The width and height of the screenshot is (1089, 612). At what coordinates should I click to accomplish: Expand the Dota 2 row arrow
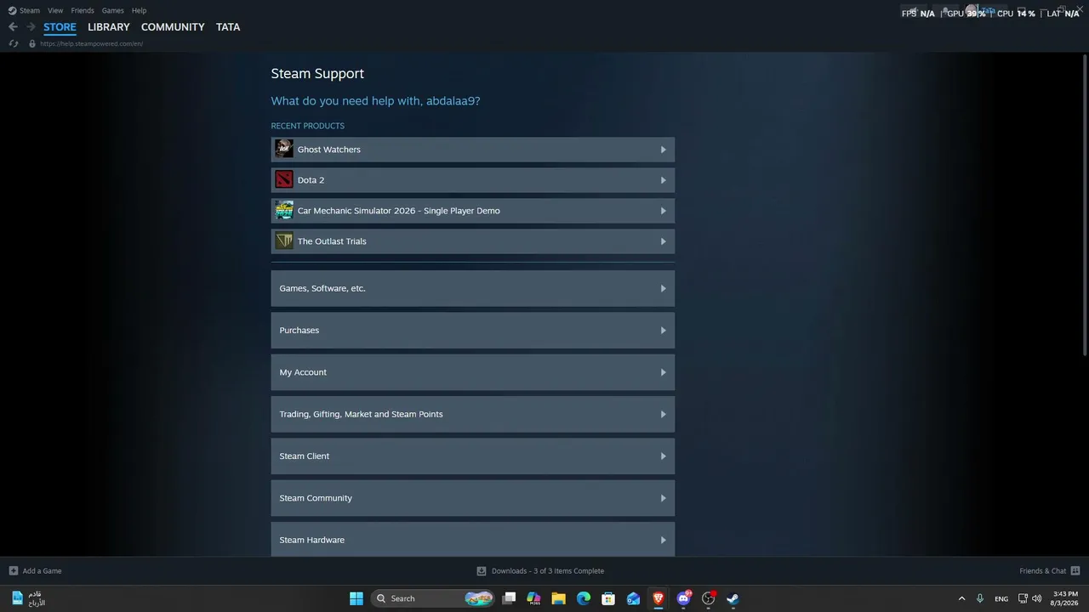(664, 180)
